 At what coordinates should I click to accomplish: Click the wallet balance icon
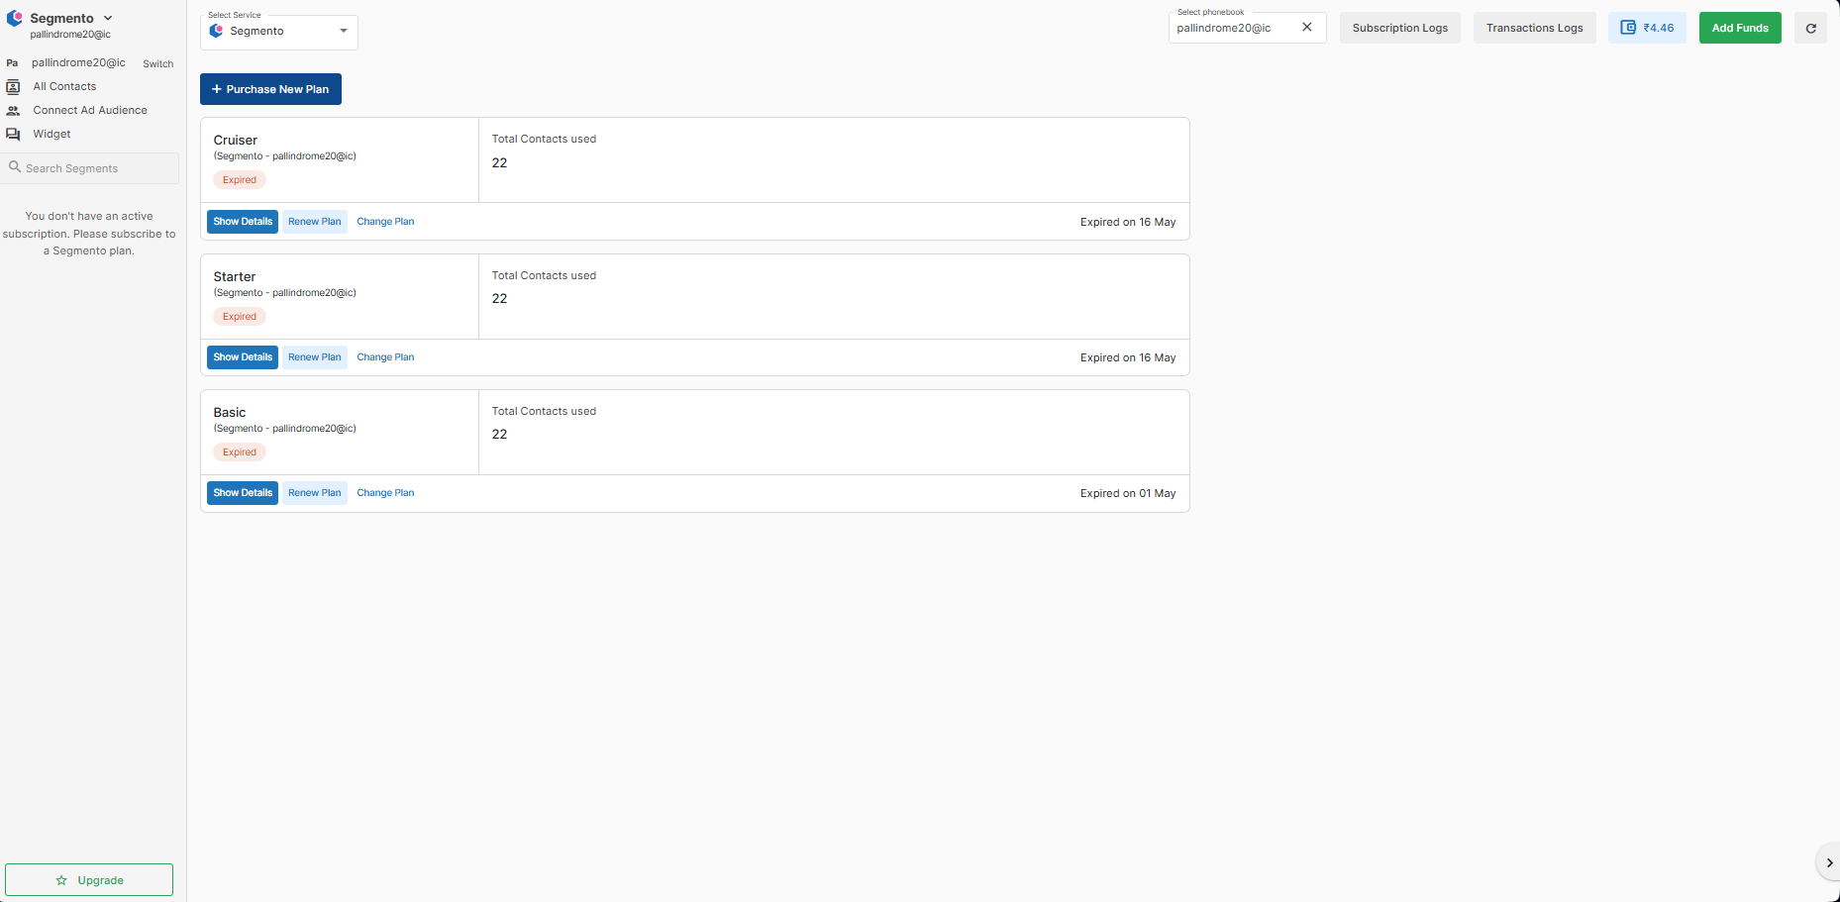[1628, 28]
